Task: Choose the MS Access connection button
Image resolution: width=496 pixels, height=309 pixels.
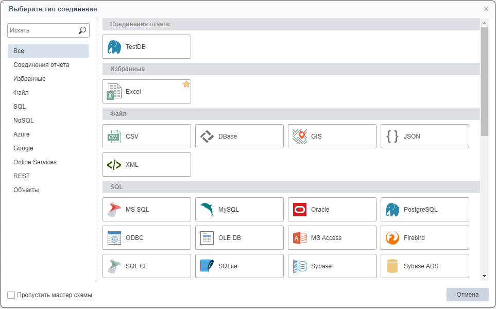Action: click(332, 238)
